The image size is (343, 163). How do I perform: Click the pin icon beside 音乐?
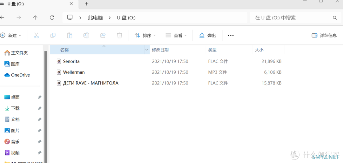(40, 142)
